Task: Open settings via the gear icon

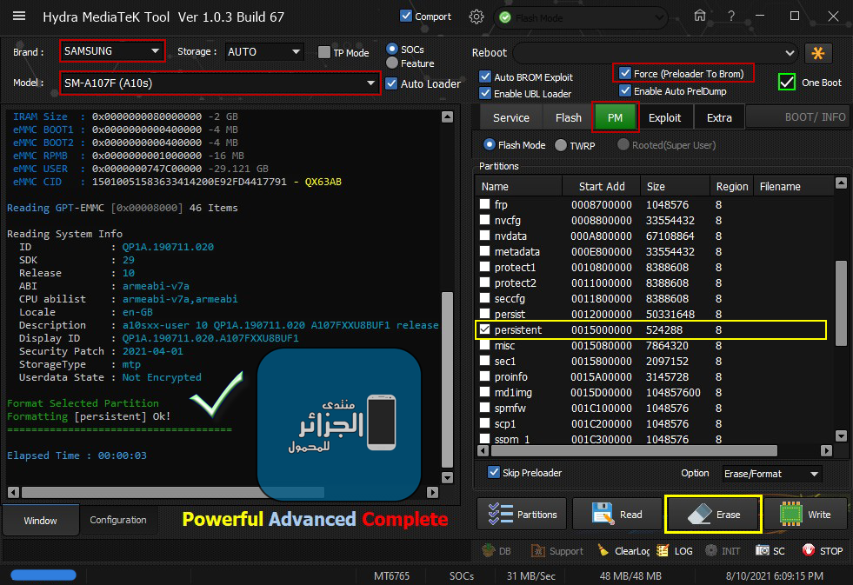Action: pyautogui.click(x=476, y=17)
